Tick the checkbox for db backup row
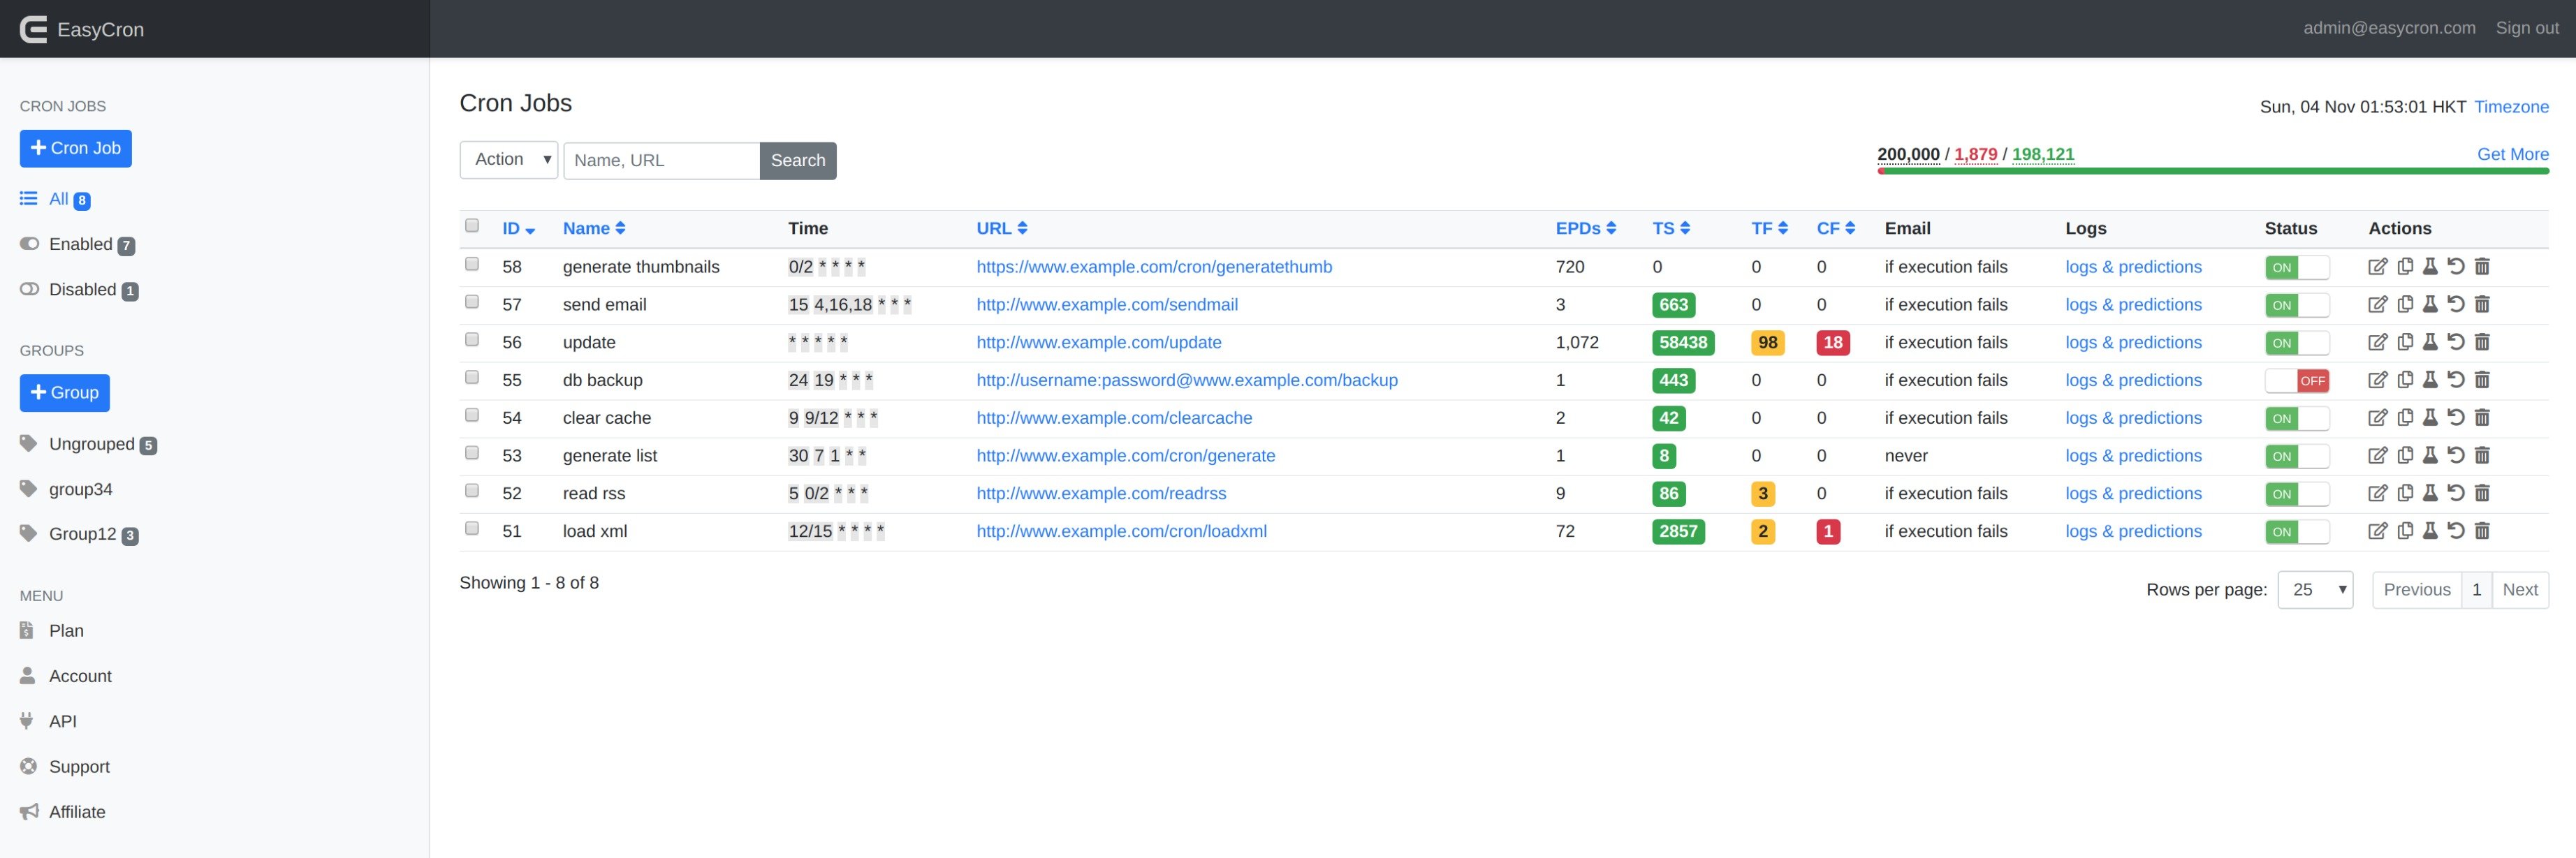Screen dimensions: 2576x858 (472, 377)
